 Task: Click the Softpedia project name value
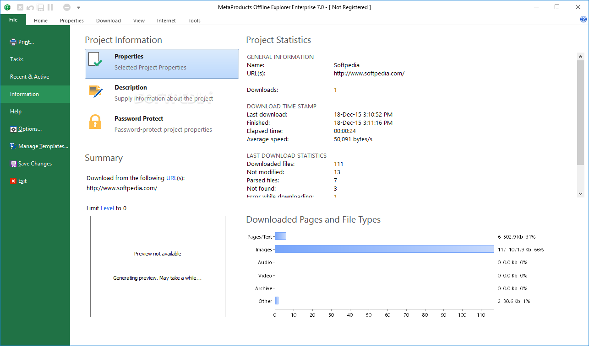click(x=347, y=65)
